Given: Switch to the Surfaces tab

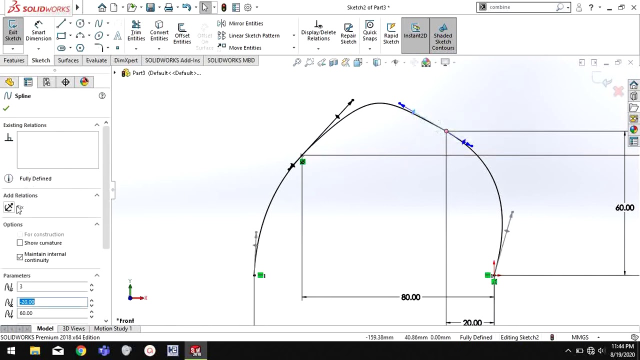Looking at the screenshot, I should point(68,60).
